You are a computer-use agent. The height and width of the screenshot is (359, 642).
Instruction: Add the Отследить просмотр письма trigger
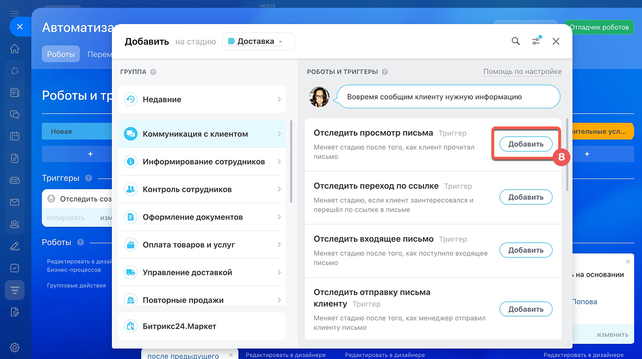[x=525, y=144]
